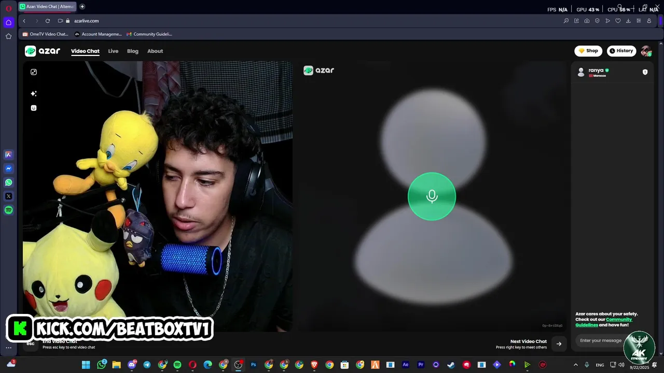Open File Explorer from the taskbar

[x=116, y=365]
